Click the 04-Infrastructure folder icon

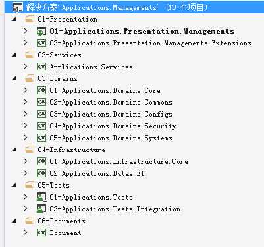tap(30, 150)
